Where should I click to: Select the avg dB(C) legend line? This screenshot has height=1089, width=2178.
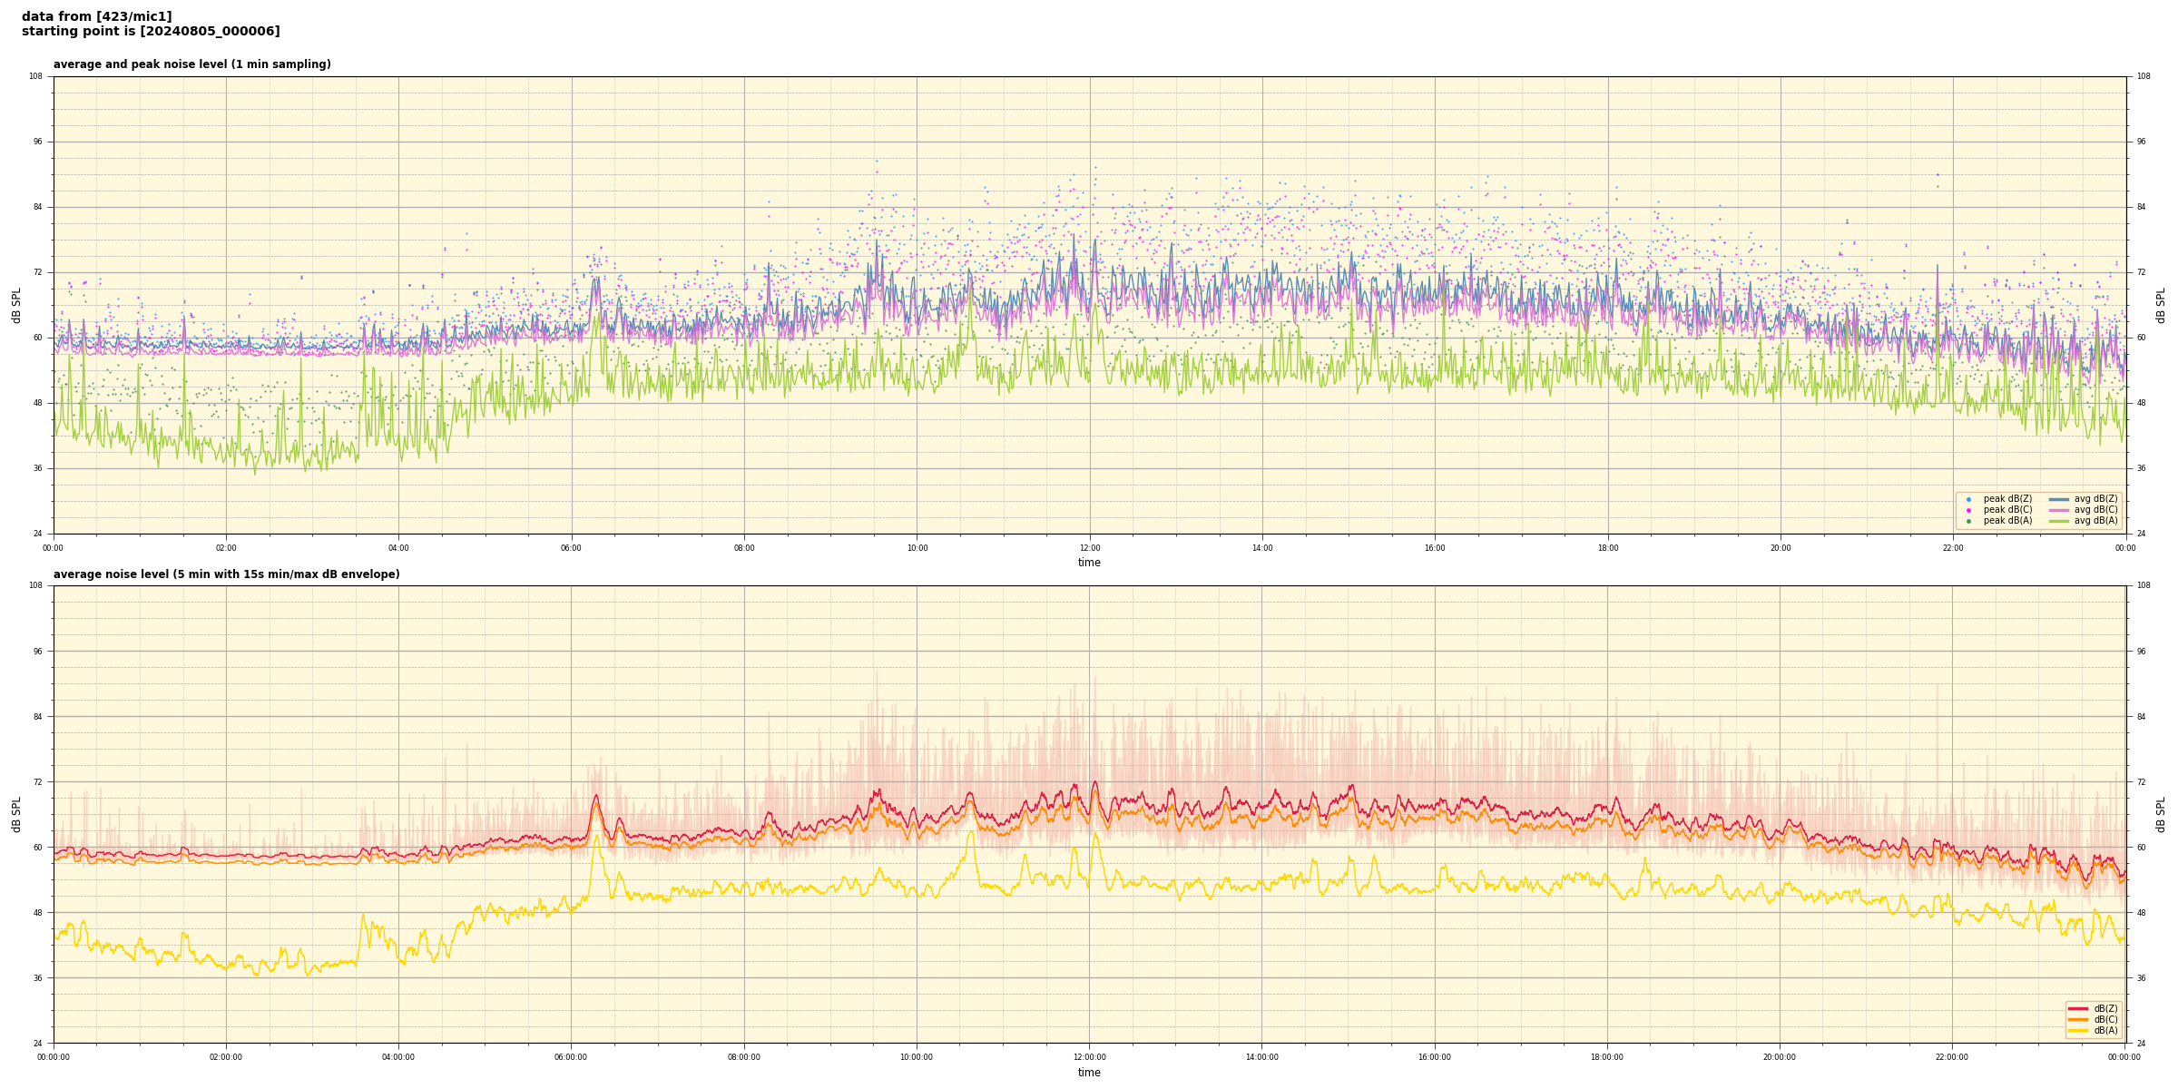(x=2058, y=510)
